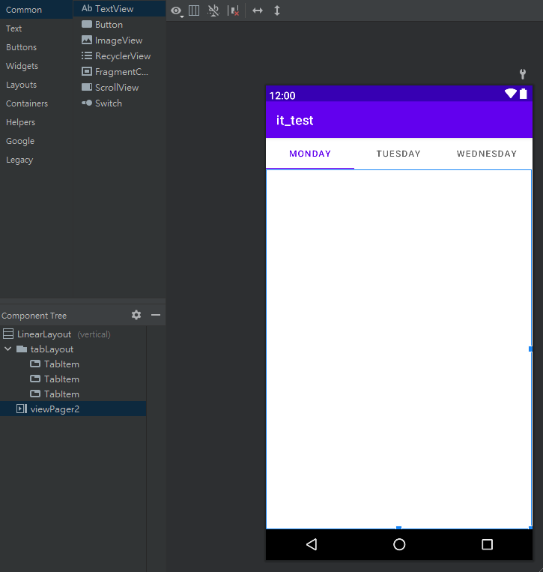Click the WEDNESDAY tab in preview
This screenshot has height=572, width=543.
coord(487,154)
